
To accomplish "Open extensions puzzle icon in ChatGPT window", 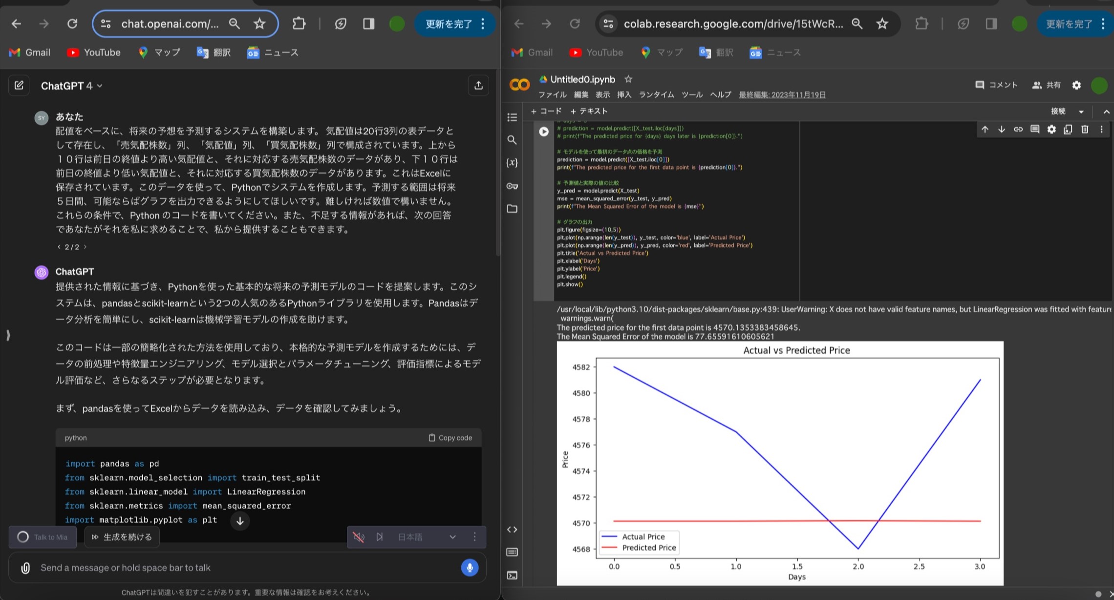I will coord(299,23).
